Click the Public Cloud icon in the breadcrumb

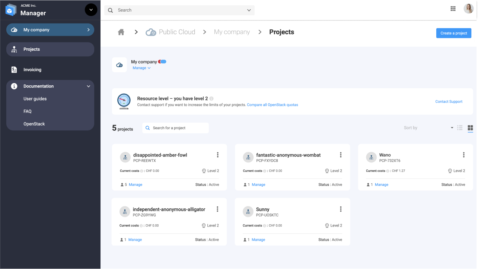[151, 32]
